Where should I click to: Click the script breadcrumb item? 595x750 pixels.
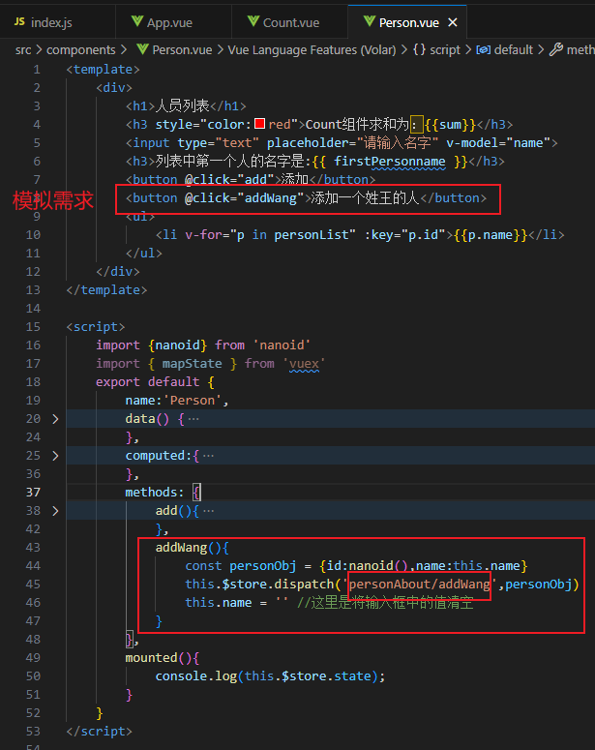coord(445,49)
